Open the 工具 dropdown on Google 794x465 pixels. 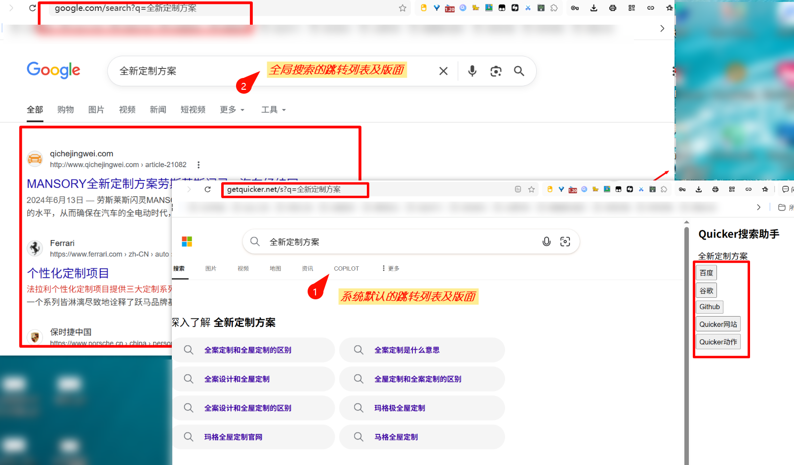(274, 109)
